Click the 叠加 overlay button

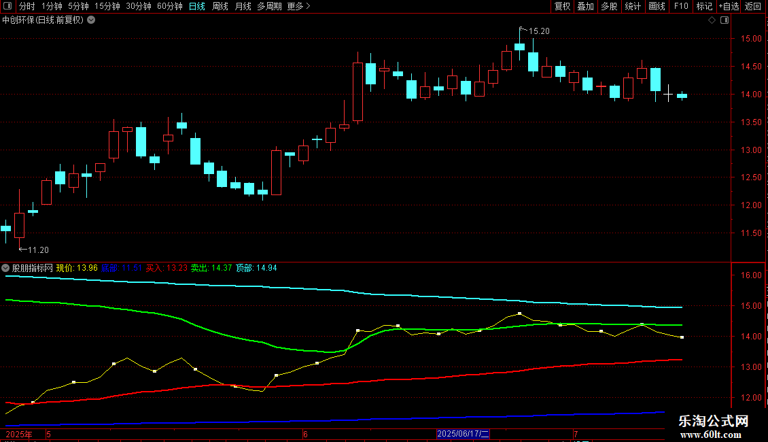click(585, 6)
